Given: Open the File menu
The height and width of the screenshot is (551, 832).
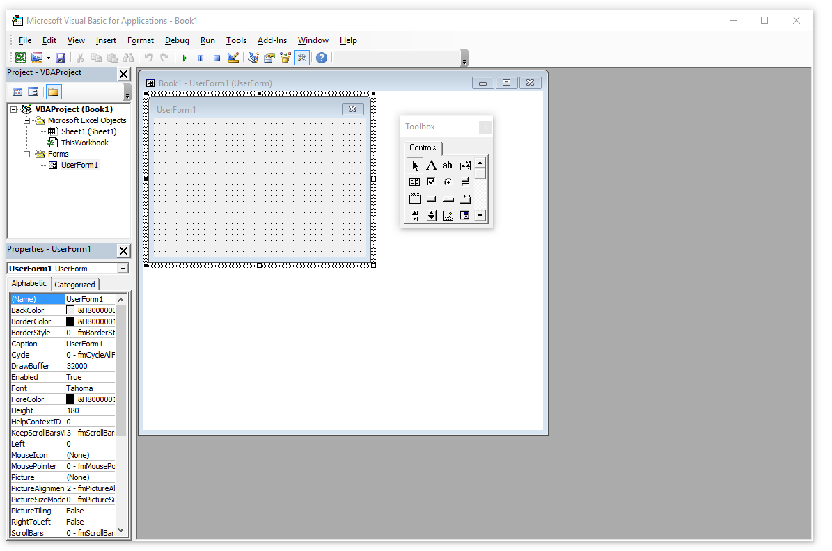Looking at the screenshot, I should (25, 40).
